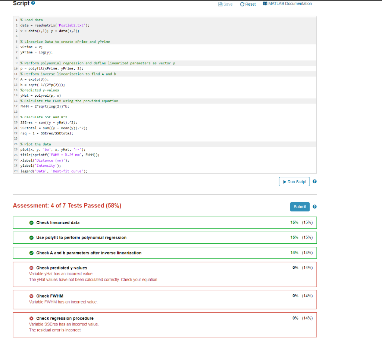The height and width of the screenshot is (340, 382).
Task: Click green checkmark on polyfit regression test
Action: pyautogui.click(x=31, y=237)
